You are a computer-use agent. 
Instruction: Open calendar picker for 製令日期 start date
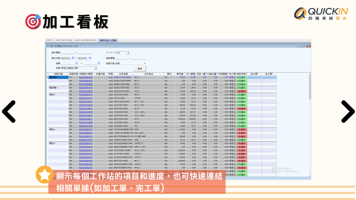(x=73, y=58)
